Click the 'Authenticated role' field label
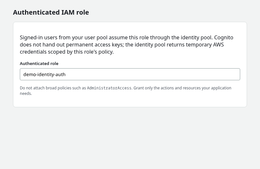Screen dimensions: 260x169 (x=39, y=63)
